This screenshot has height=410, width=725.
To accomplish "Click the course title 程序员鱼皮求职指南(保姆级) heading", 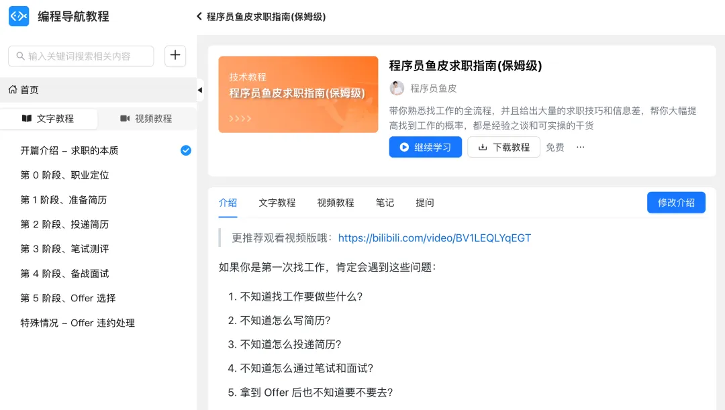I will tap(465, 66).
